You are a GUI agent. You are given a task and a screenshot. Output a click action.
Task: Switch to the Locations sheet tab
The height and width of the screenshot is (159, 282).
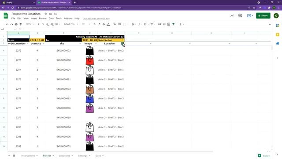coord(66,155)
